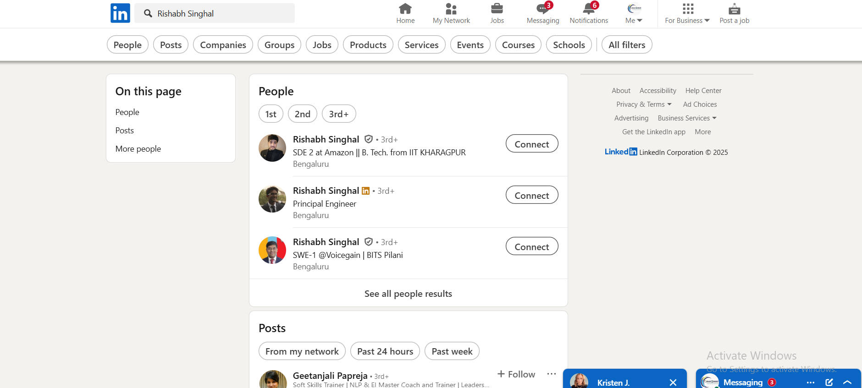
Task: Open See all people results
Action: pos(408,294)
